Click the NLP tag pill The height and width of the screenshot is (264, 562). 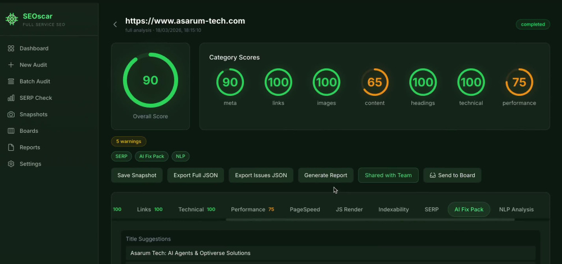pyautogui.click(x=180, y=156)
